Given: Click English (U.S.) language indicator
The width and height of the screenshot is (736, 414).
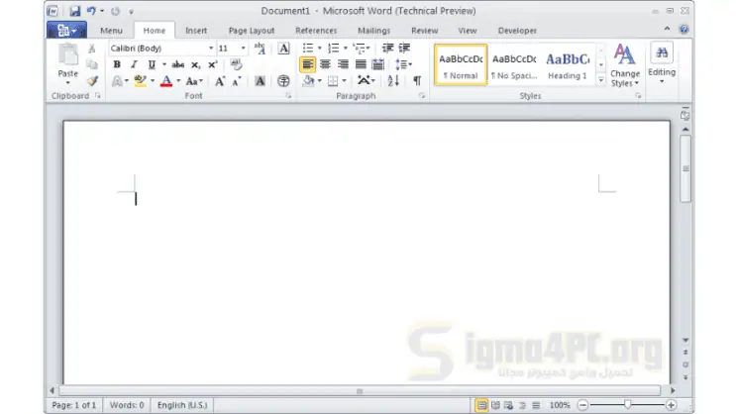Looking at the screenshot, I should click(x=182, y=405).
